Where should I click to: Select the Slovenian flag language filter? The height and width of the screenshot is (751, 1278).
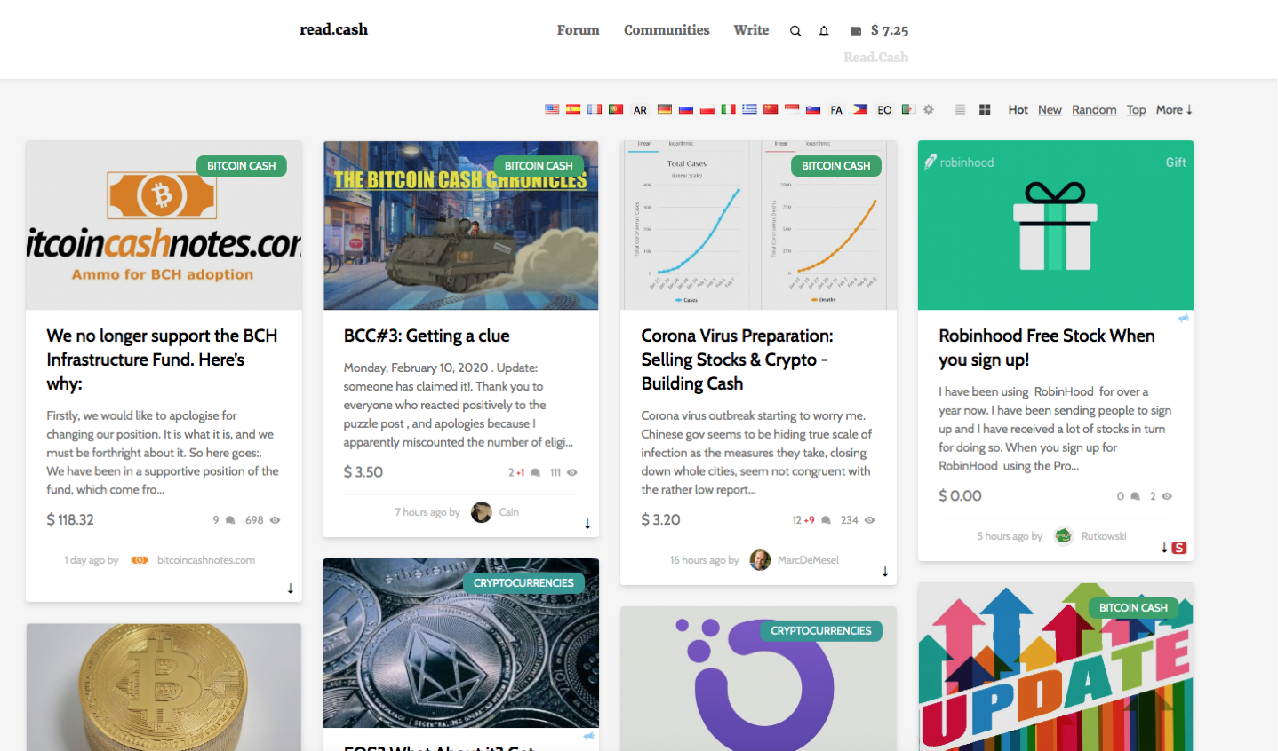click(813, 109)
